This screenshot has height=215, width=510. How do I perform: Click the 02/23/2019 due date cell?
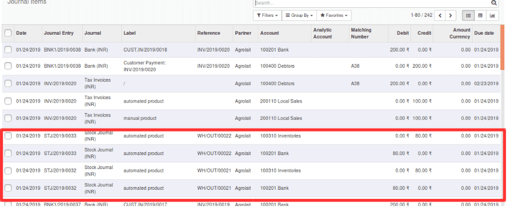click(487, 83)
